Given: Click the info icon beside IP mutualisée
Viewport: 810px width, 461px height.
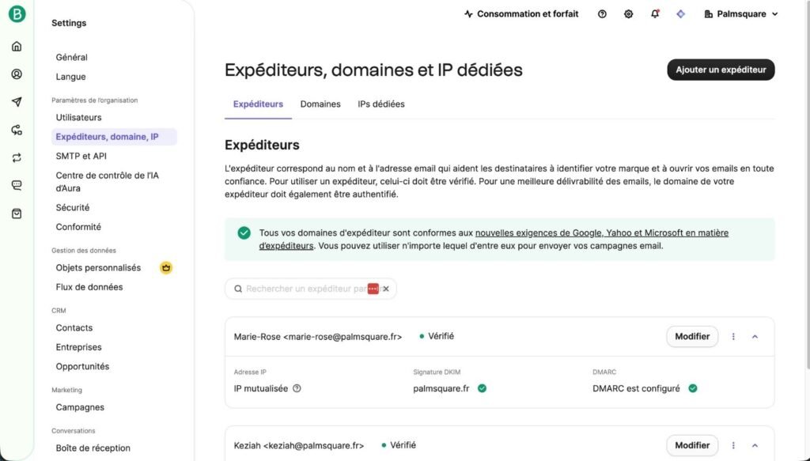Looking at the screenshot, I should (x=297, y=388).
